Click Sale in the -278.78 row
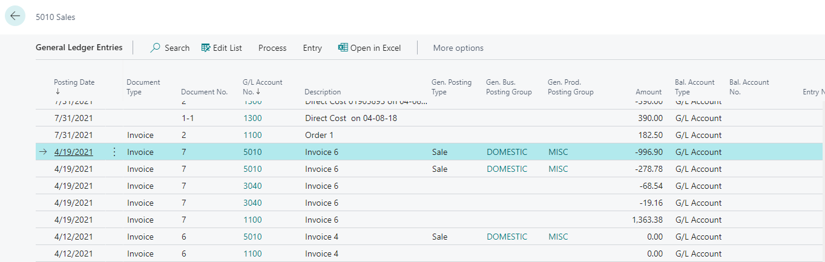The width and height of the screenshot is (825, 262). 439,169
